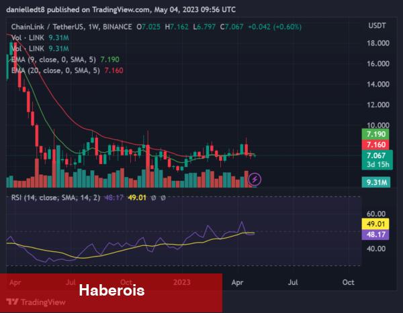Click the purple lightning bolt icon
This screenshot has height=313, width=403.
255,179
